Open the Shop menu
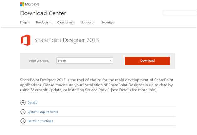The height and width of the screenshot is (135, 197). coord(25,23)
